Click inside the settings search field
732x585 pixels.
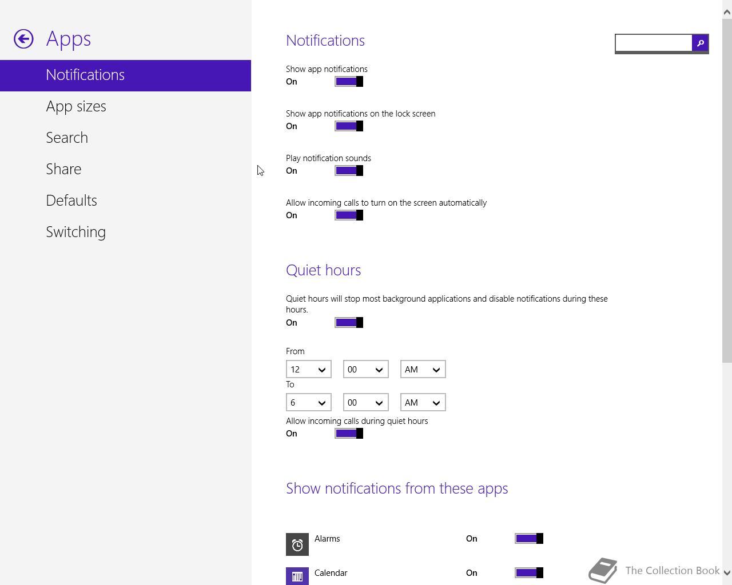pyautogui.click(x=654, y=43)
